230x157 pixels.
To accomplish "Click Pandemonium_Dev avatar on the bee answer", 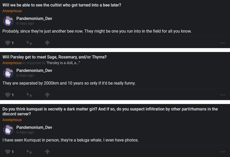I will pos(8,21).
